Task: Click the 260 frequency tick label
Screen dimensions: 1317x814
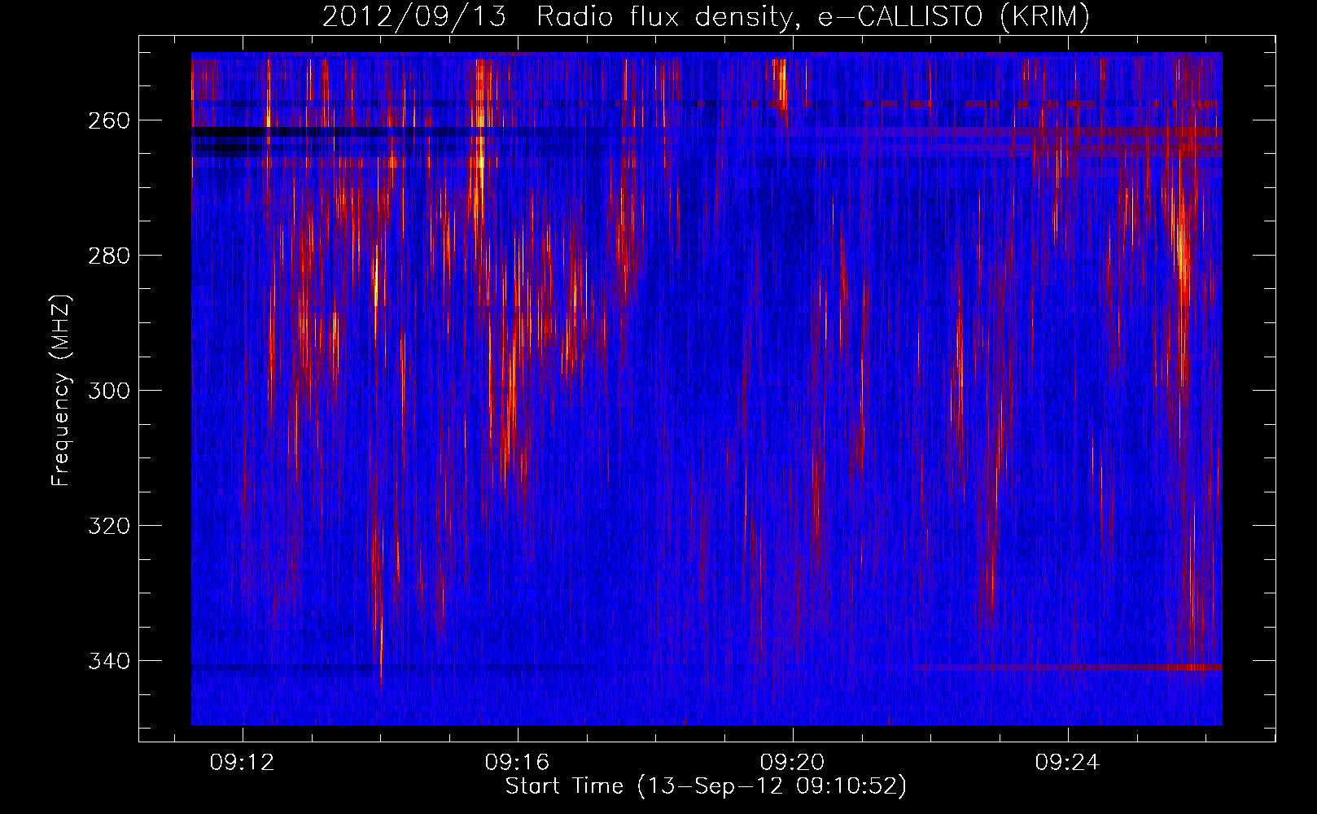Action: pos(108,120)
